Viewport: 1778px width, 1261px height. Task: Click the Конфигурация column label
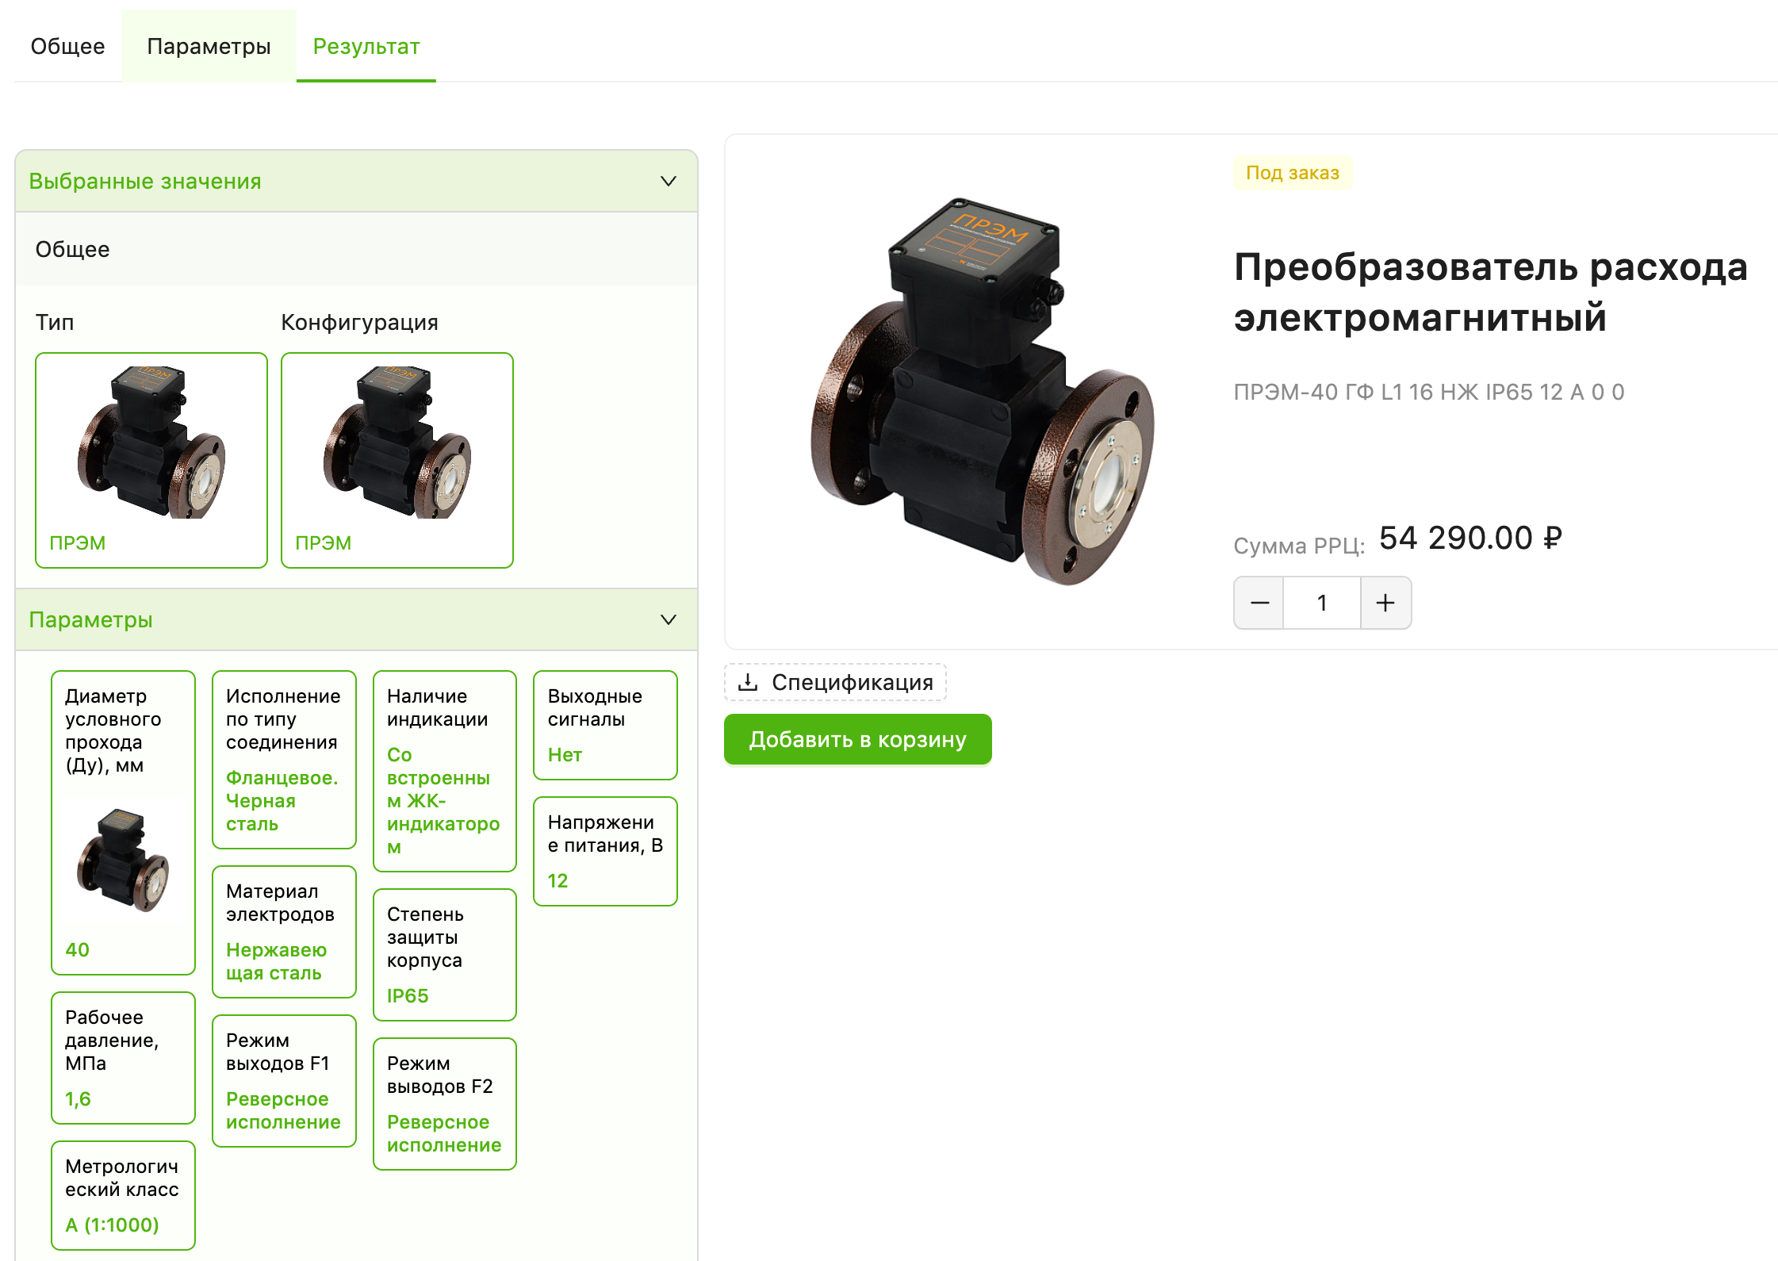(x=359, y=322)
